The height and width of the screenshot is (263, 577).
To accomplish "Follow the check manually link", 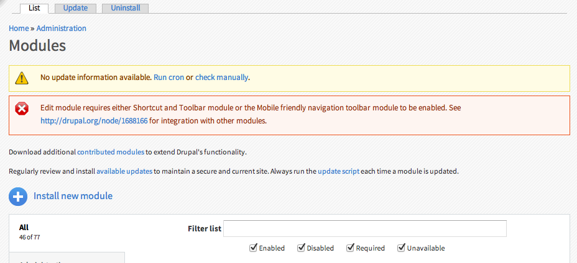I will [221, 78].
